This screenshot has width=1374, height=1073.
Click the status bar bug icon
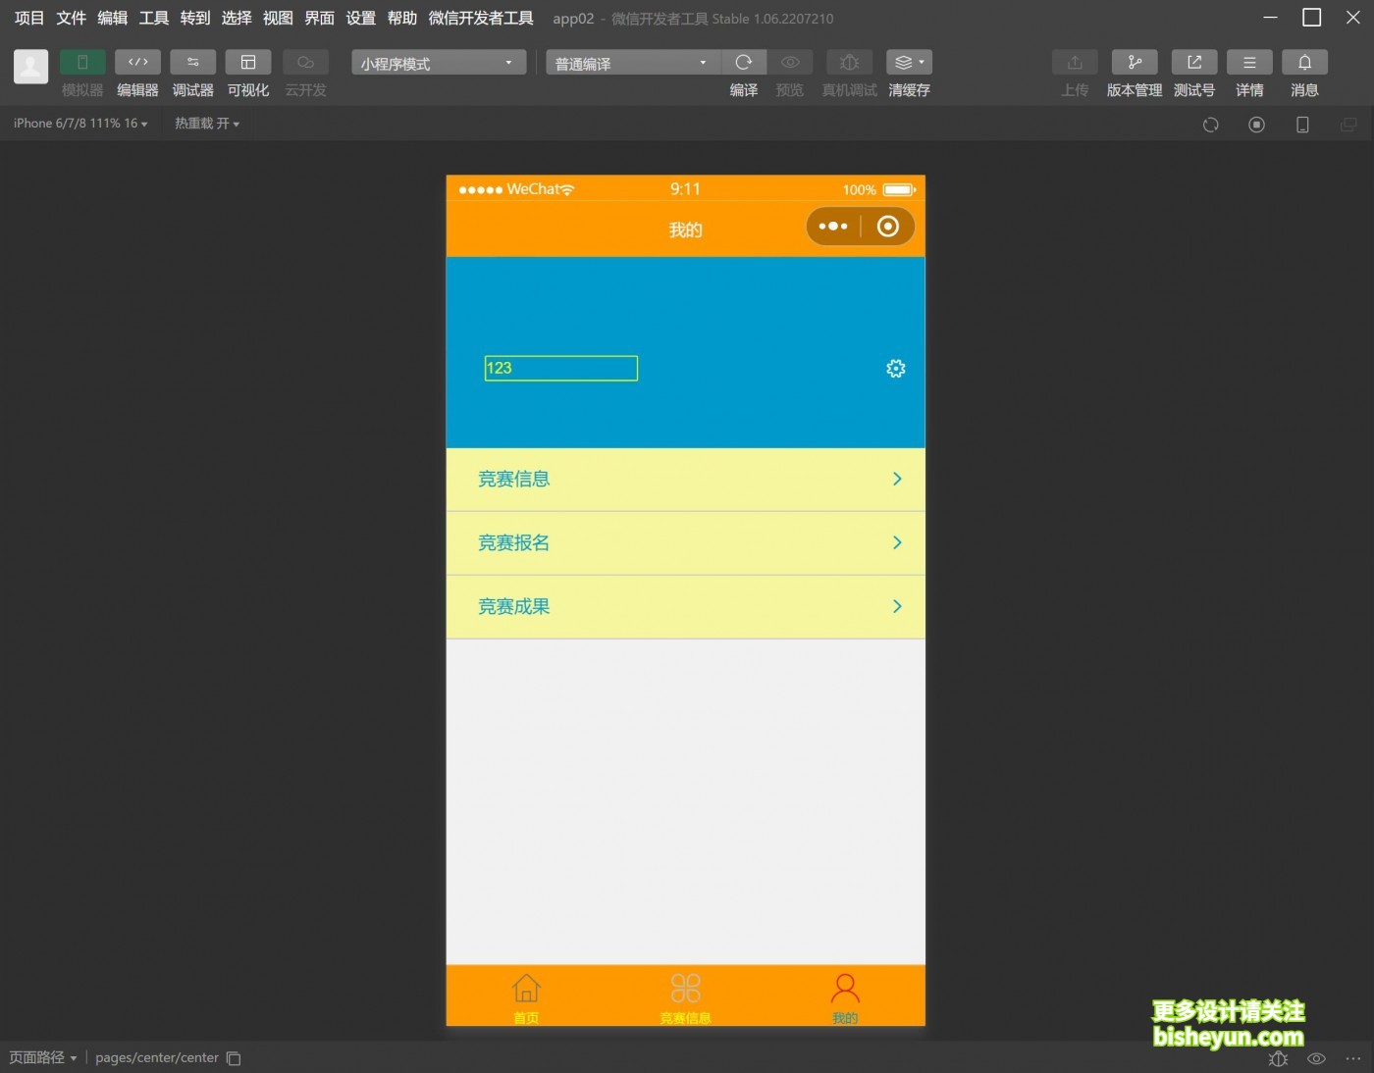(1278, 1058)
